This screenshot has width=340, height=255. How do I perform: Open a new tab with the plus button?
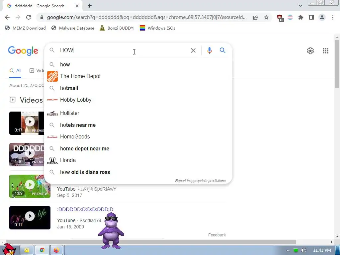[90, 6]
